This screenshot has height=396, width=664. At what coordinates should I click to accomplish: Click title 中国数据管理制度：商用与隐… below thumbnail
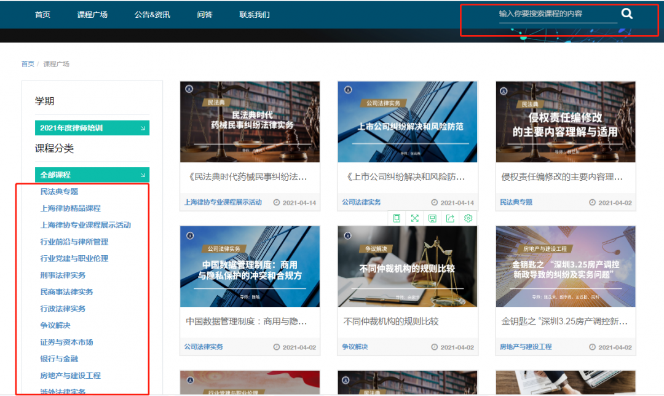247,322
